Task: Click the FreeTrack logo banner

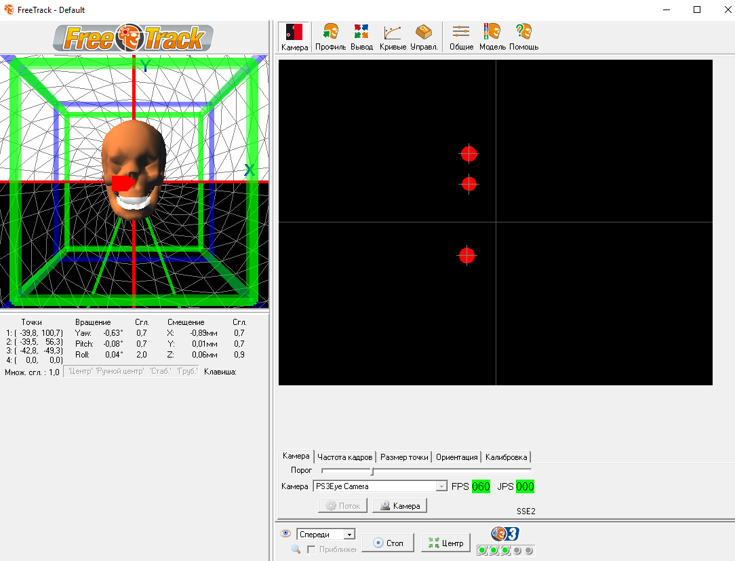Action: [x=134, y=38]
